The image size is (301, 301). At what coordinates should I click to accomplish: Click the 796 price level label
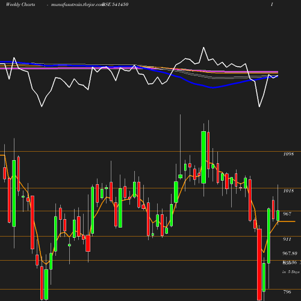point(287,292)
